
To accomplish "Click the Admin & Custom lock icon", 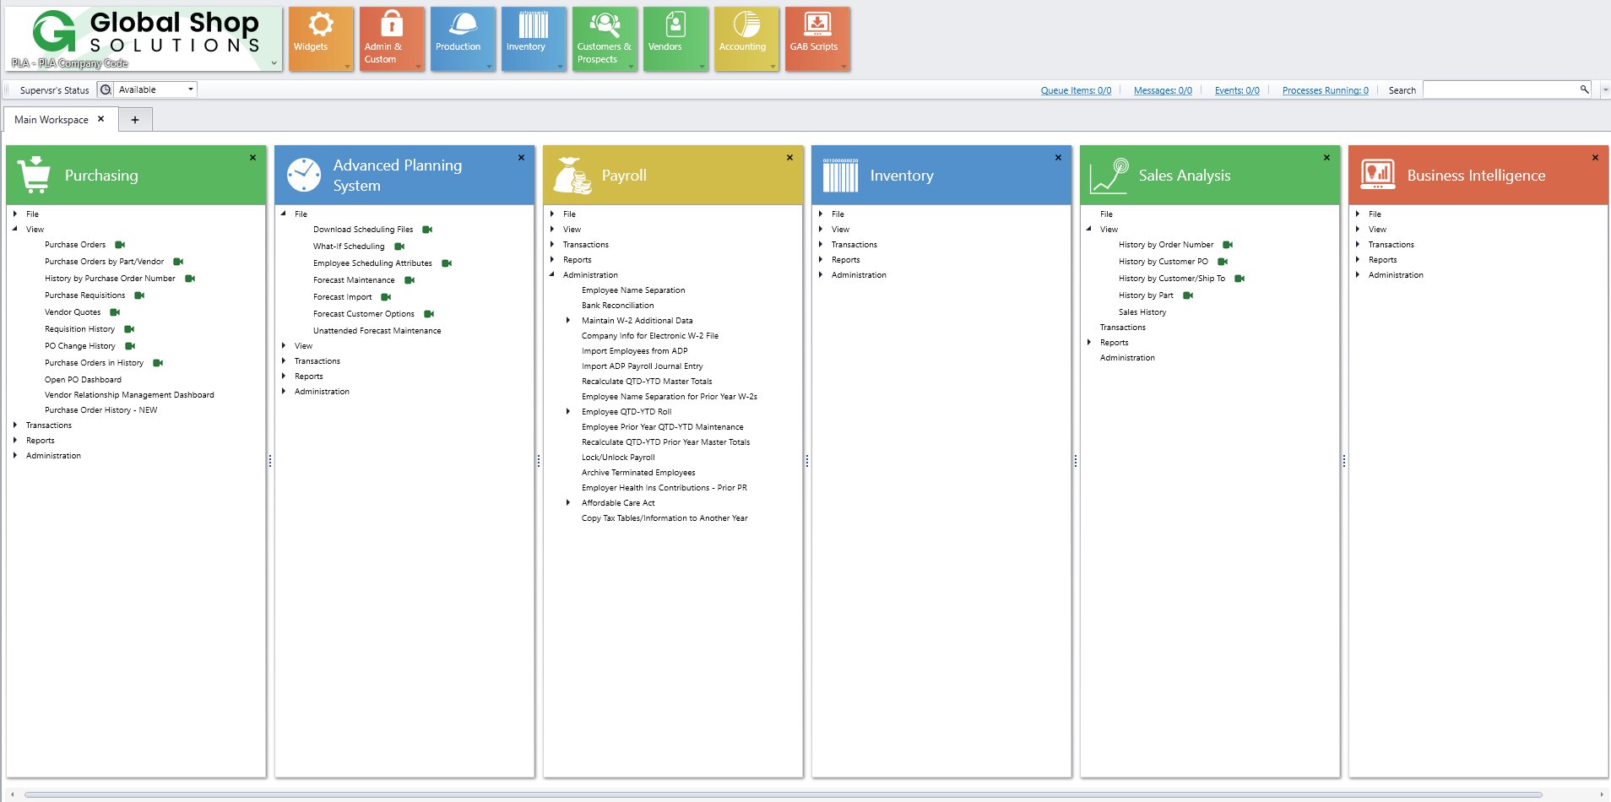I will [391, 24].
